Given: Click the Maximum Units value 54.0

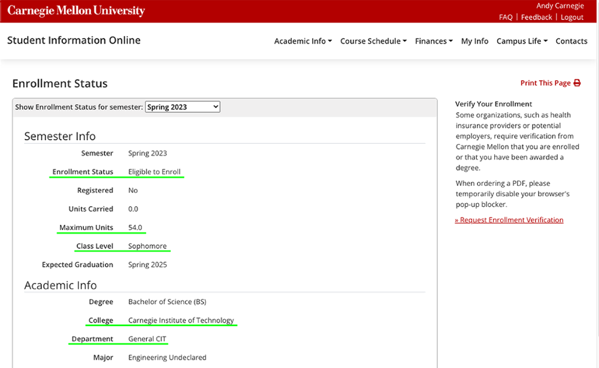Looking at the screenshot, I should point(135,227).
